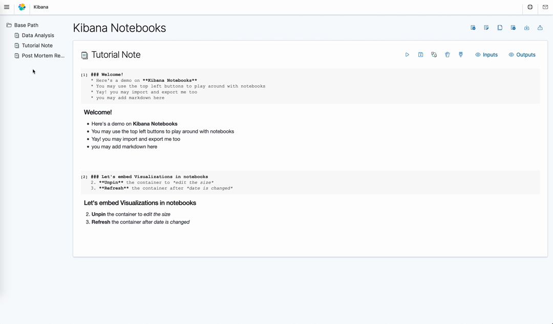This screenshot has height=324, width=553.
Task: Click the export notebook upload icon
Action: (540, 28)
